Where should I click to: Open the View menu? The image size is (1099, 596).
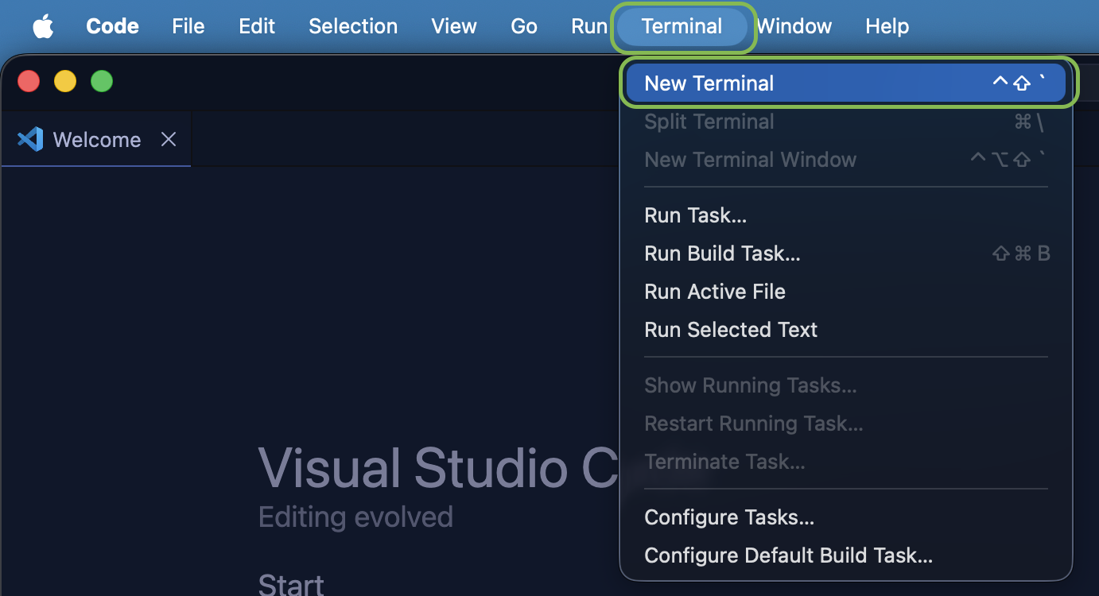pos(454,26)
